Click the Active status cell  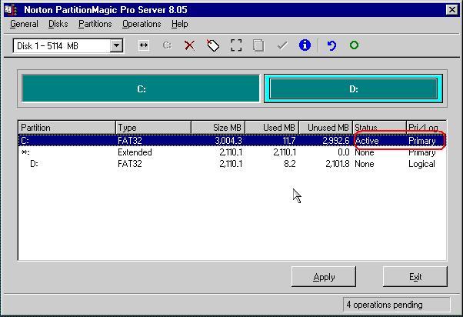click(367, 141)
